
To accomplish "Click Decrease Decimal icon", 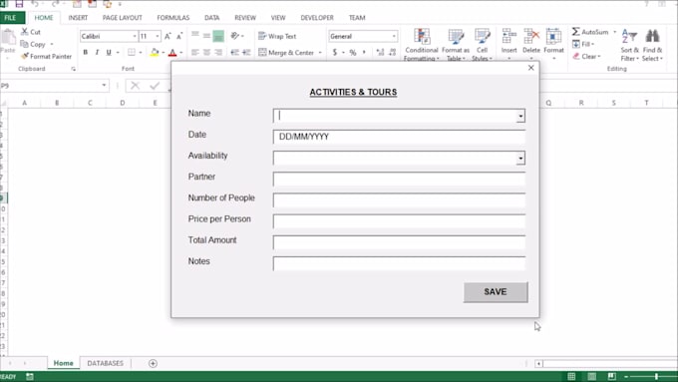I will click(x=392, y=52).
